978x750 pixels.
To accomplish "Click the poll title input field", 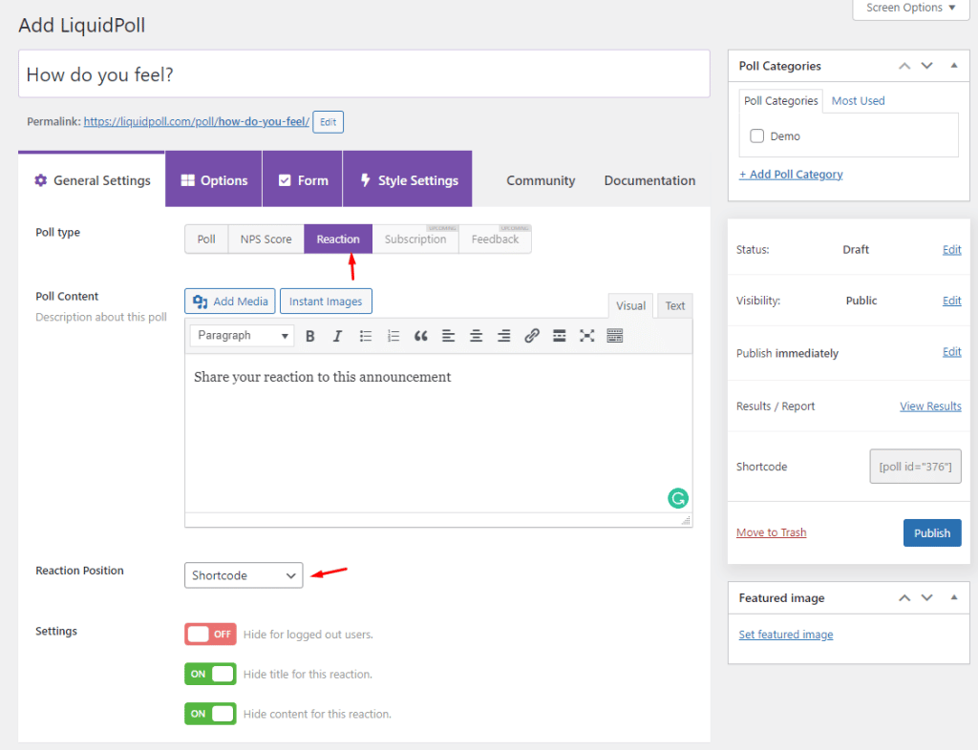I will click(x=364, y=74).
